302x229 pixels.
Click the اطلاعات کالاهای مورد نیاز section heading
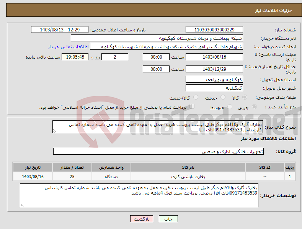tap(268, 139)
